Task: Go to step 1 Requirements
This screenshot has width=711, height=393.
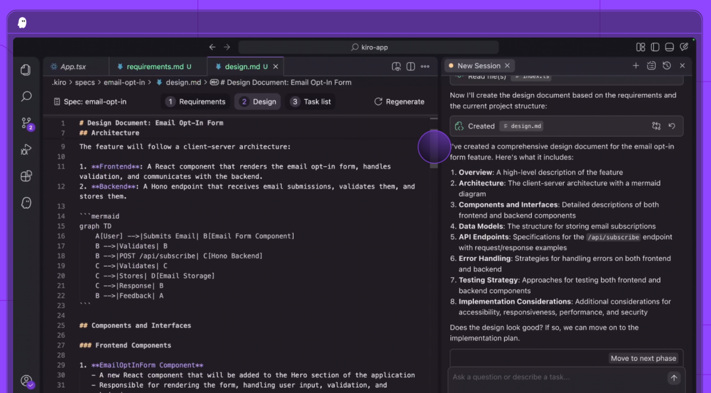Action: pyautogui.click(x=196, y=102)
